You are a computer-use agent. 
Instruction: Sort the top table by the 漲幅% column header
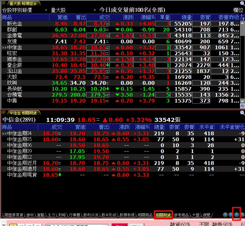(x=145, y=17)
